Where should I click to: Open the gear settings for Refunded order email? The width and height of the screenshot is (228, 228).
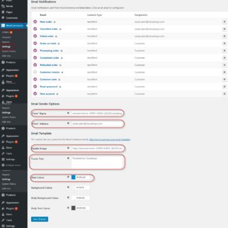224,65
